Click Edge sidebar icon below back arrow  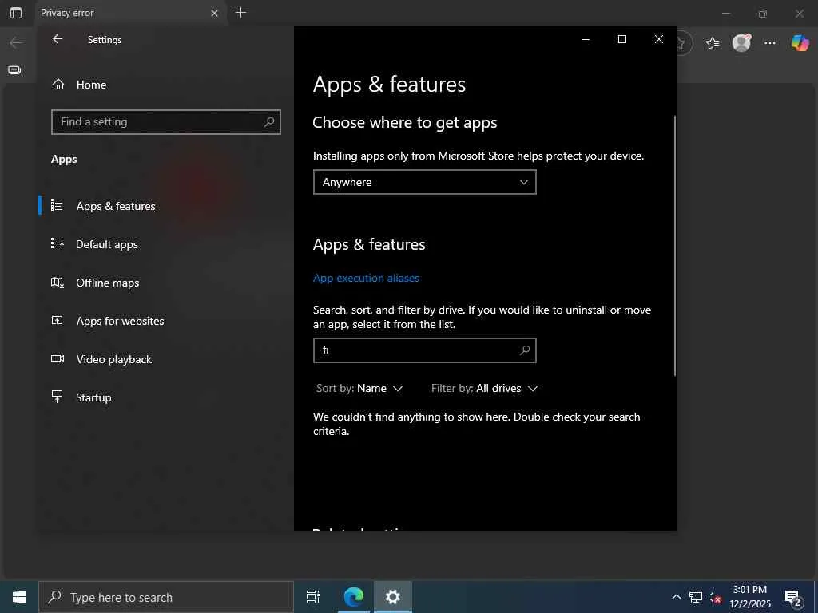(x=14, y=70)
